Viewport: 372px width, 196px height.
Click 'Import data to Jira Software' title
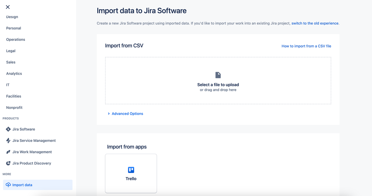click(142, 11)
